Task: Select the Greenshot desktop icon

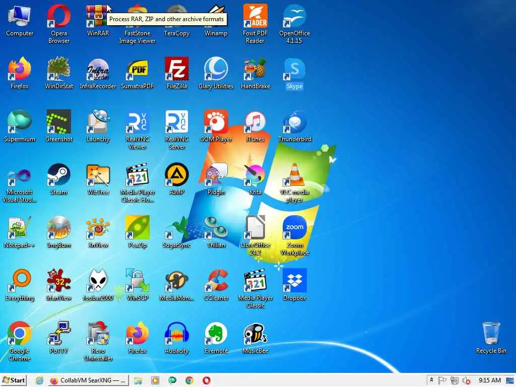Action: coord(58,126)
